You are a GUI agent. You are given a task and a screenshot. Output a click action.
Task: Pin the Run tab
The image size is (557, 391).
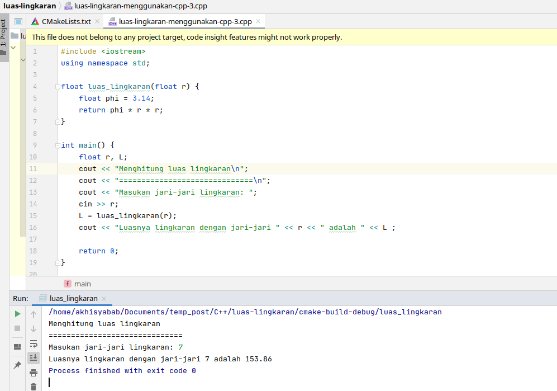click(17, 365)
